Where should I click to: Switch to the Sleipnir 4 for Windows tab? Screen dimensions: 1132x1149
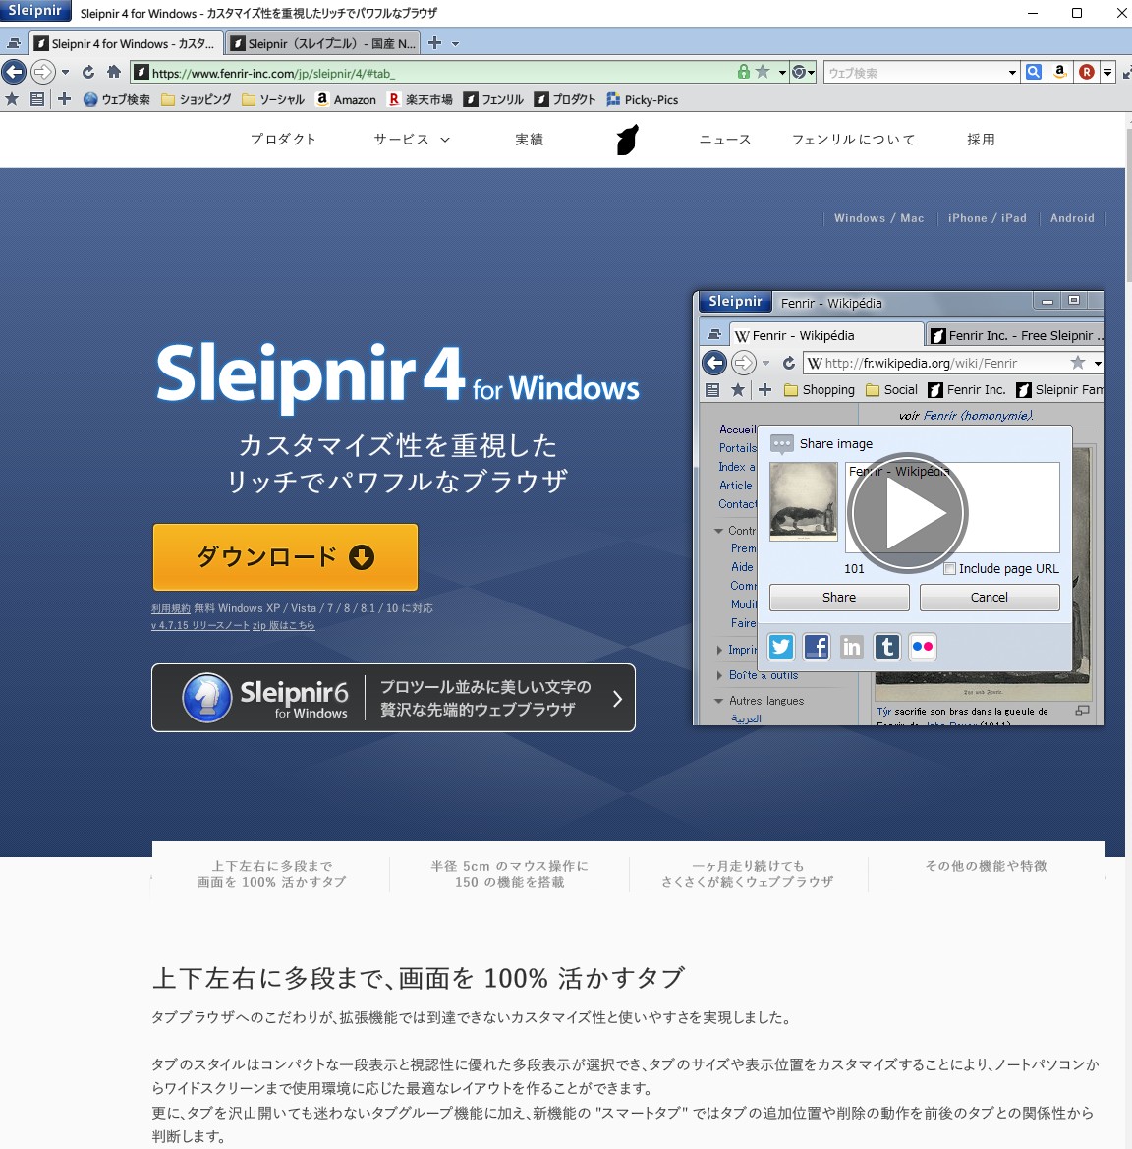coord(126,43)
